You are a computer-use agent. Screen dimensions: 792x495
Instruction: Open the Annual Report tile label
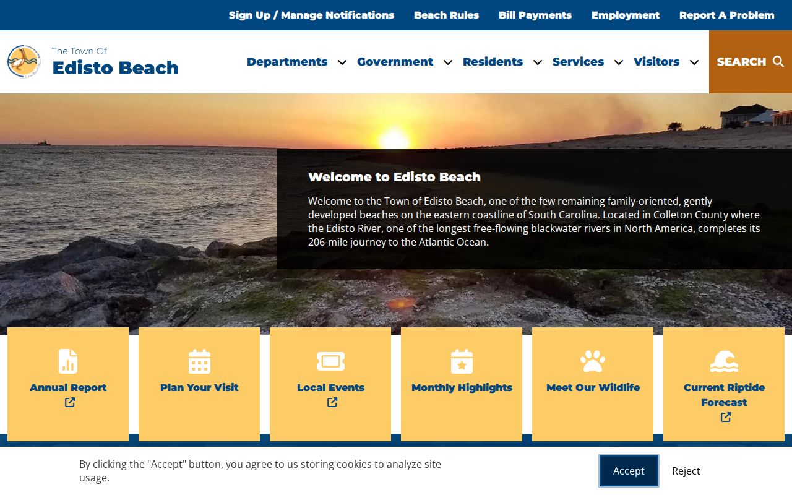pos(68,387)
